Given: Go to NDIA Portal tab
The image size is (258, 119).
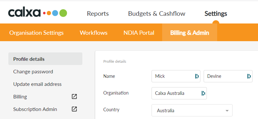Looking at the screenshot, I should pyautogui.click(x=139, y=32).
